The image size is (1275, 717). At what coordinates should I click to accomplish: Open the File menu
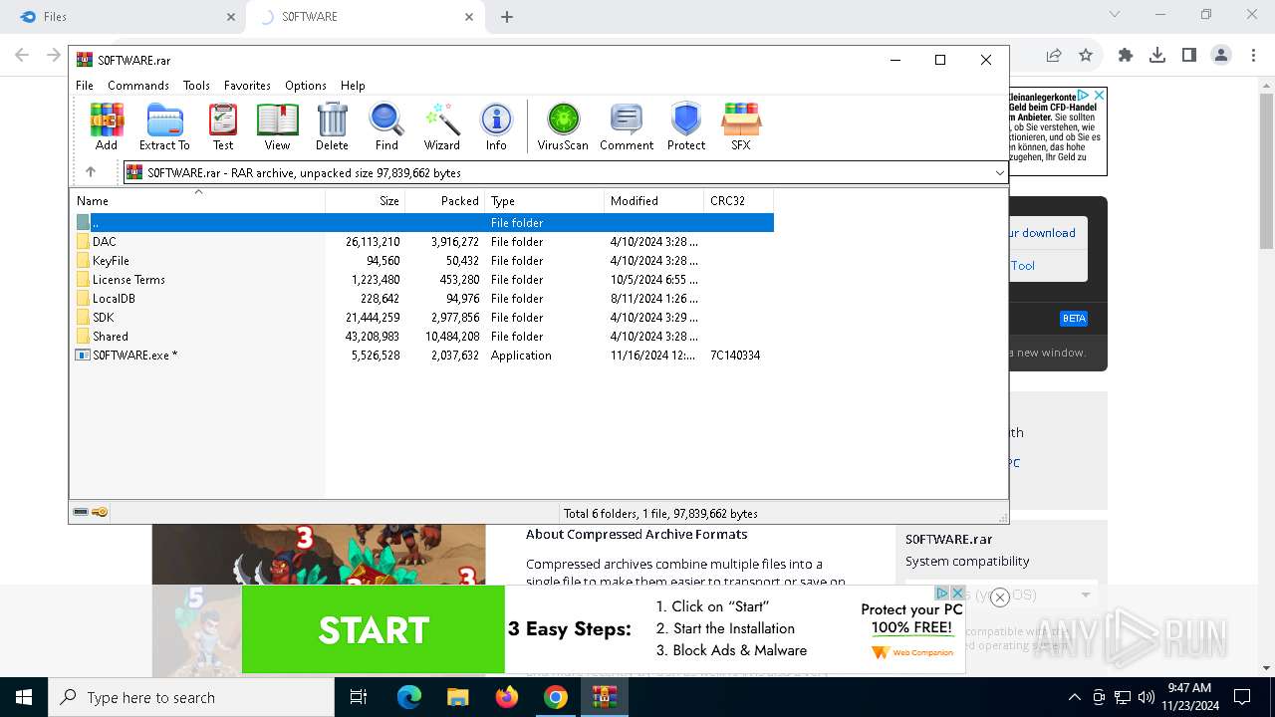85,86
